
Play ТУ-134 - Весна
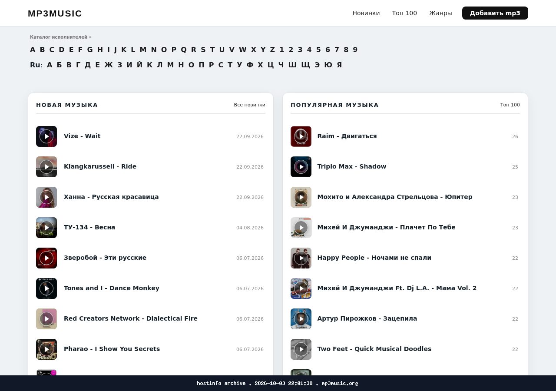[x=46, y=228]
